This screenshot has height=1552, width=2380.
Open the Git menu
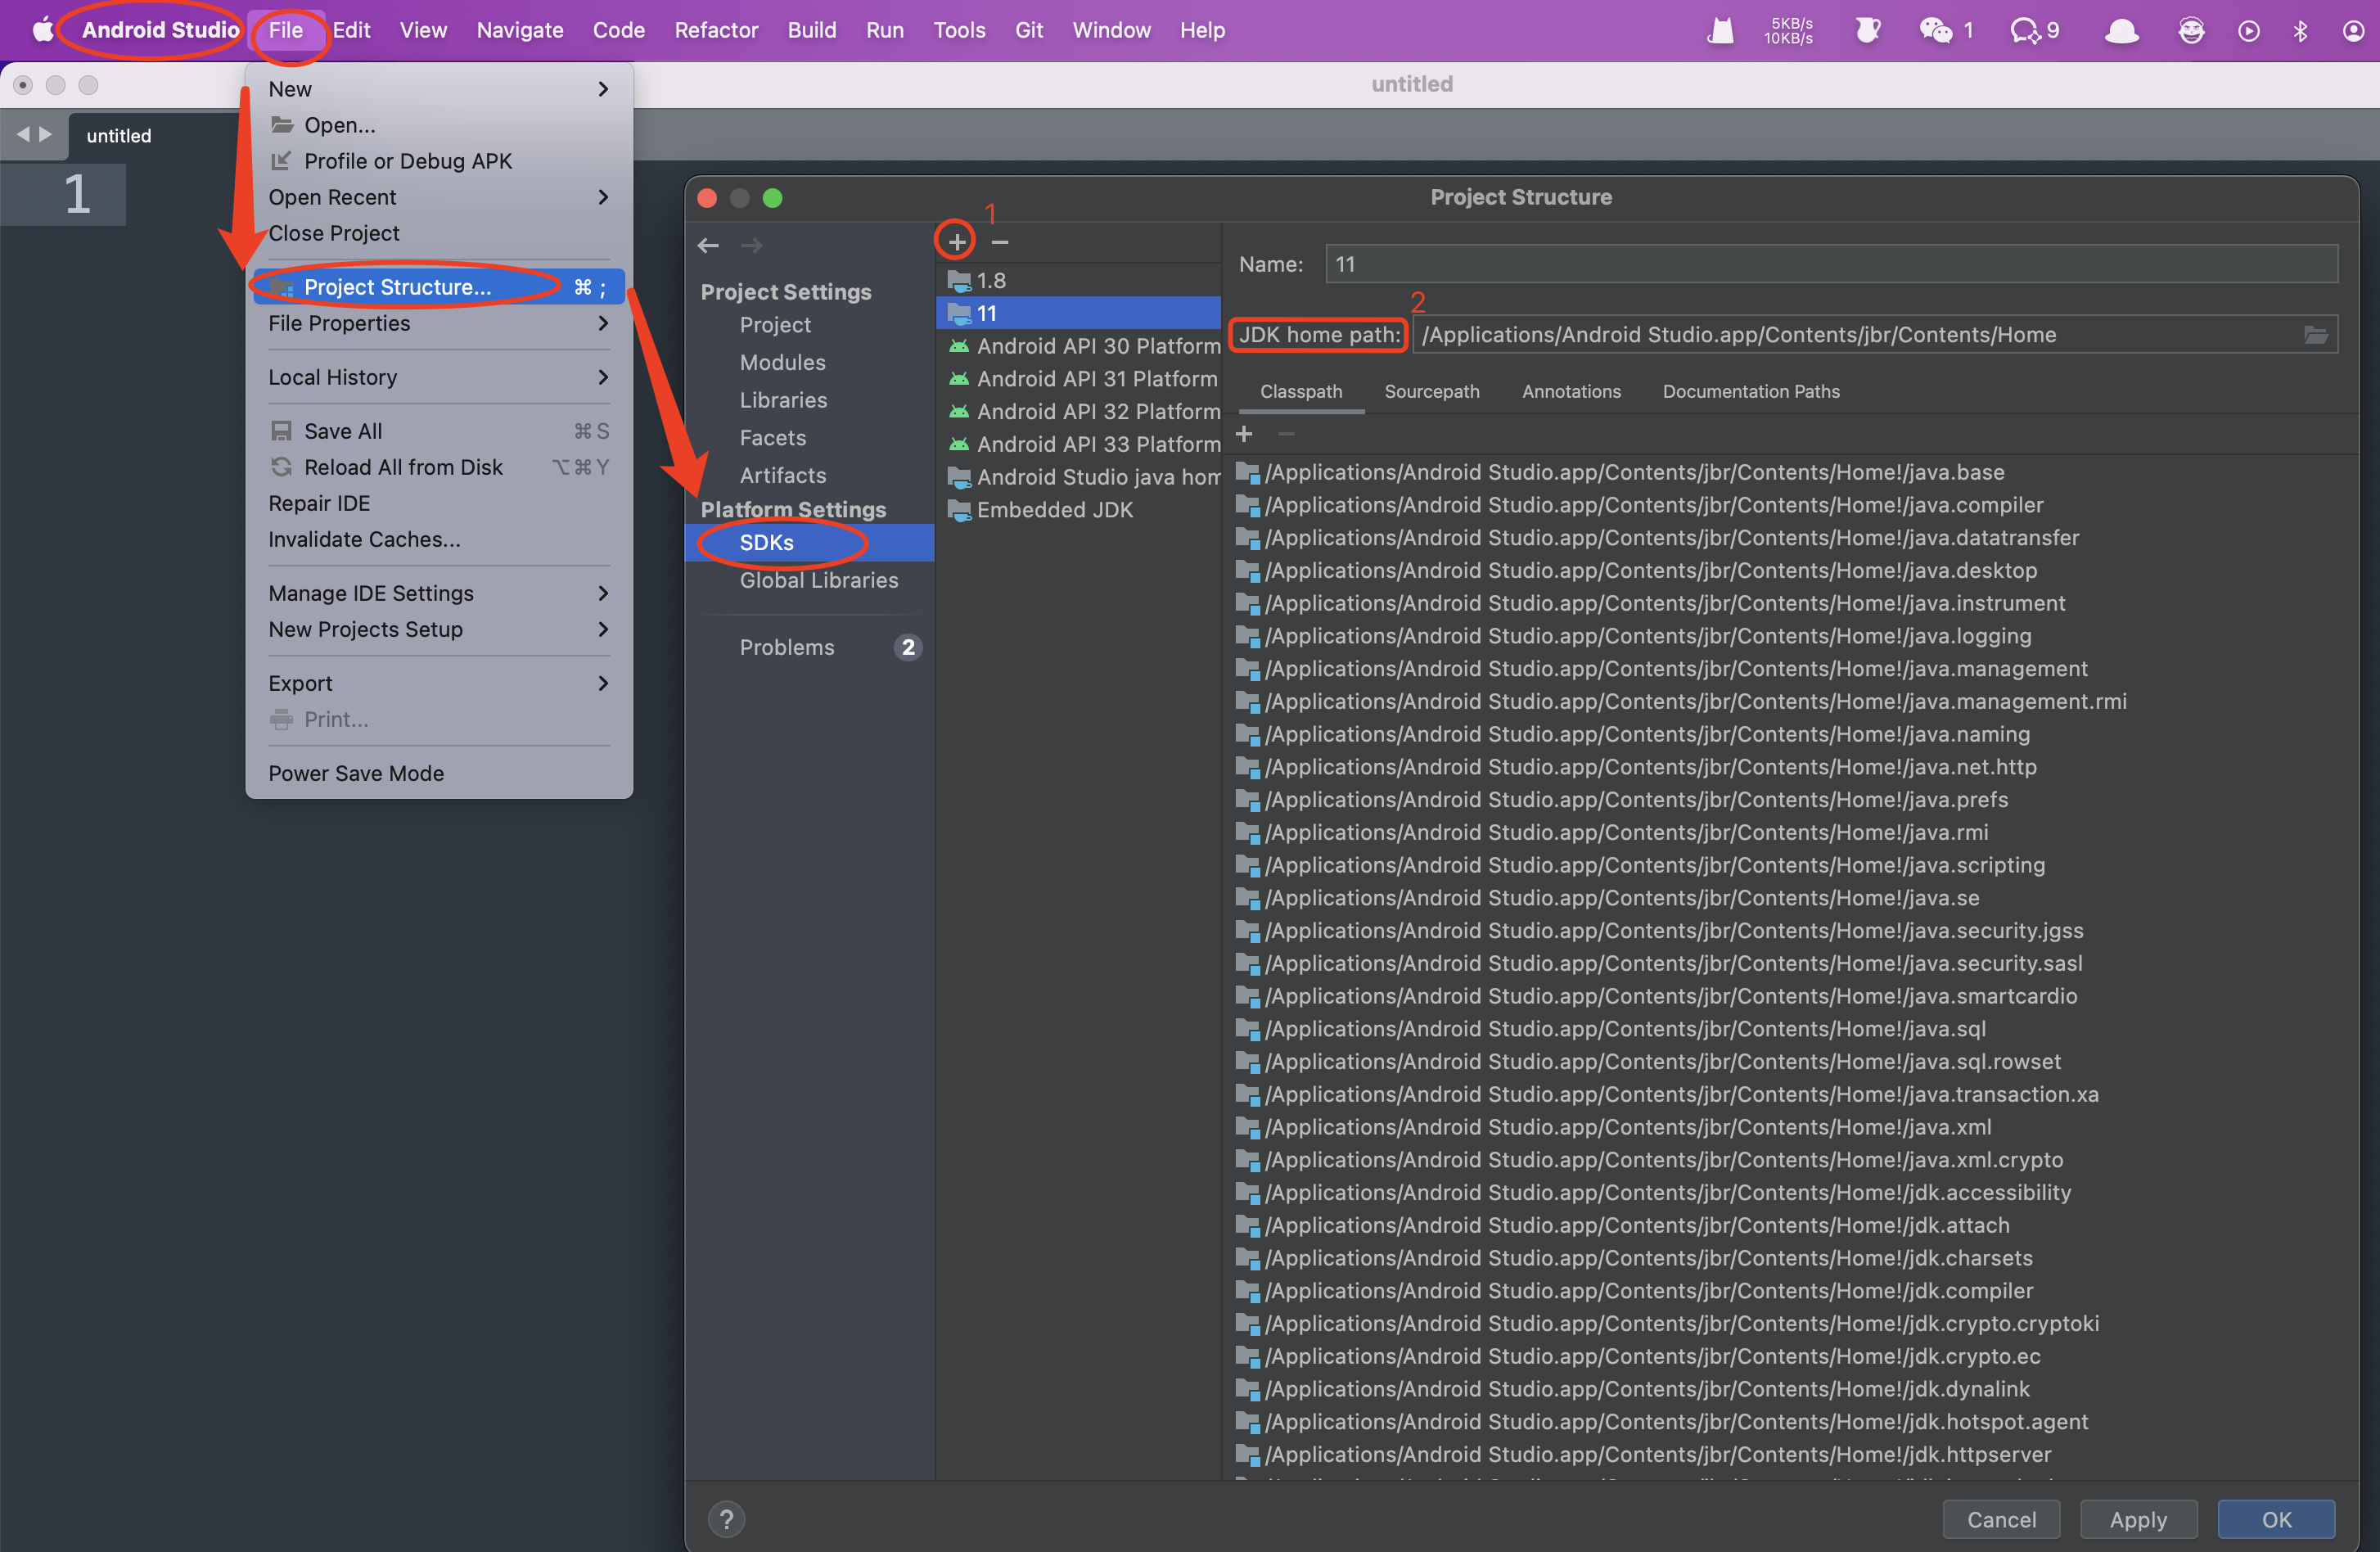point(1028,30)
